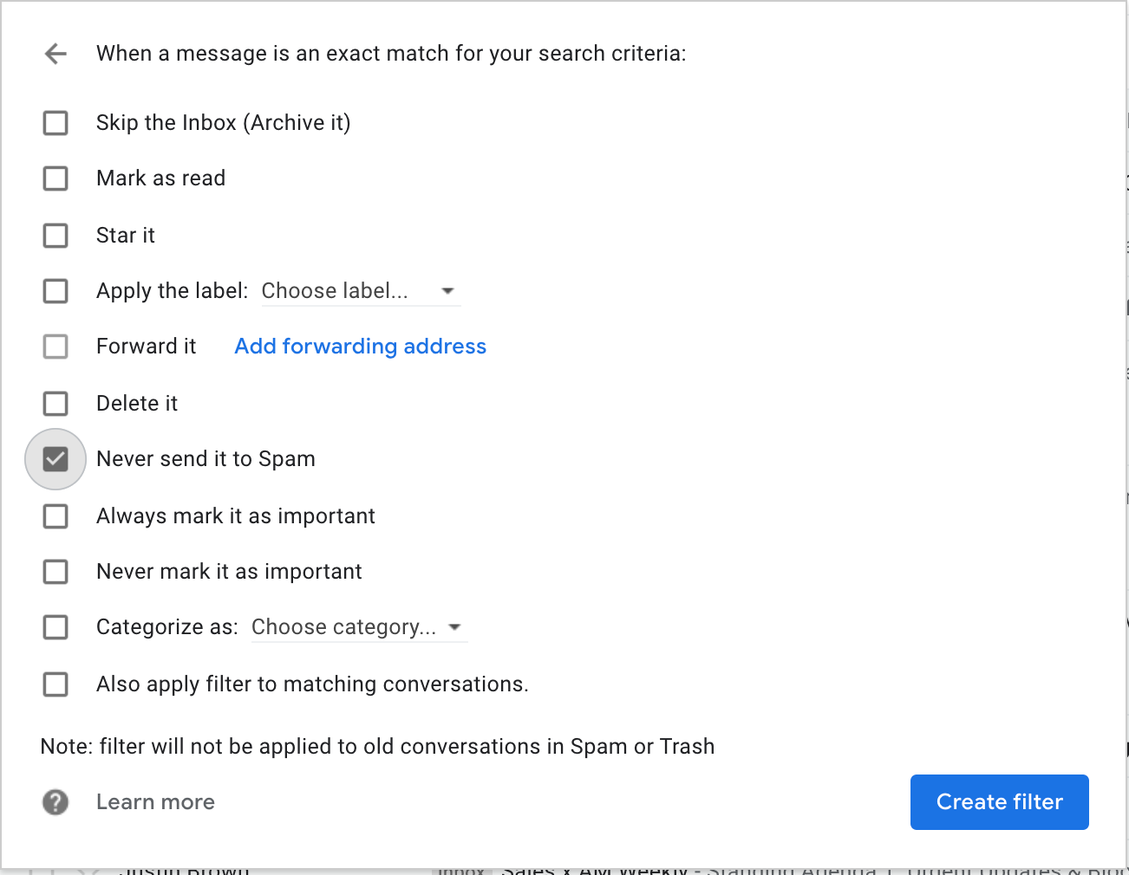Enable Always mark it as important
Viewport: 1129px width, 875px height.
(x=55, y=516)
